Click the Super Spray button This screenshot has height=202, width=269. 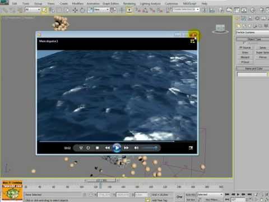click(262, 52)
